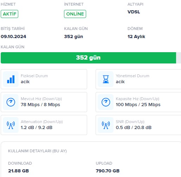Screen dimensions: 181x177
Task: Click the 790.70 GB upload usage
Action: point(108,171)
